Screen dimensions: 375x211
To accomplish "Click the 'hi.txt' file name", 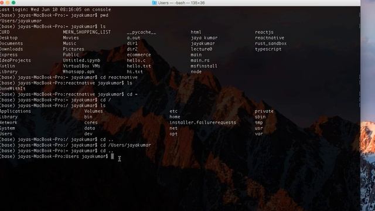I will coord(135,72).
